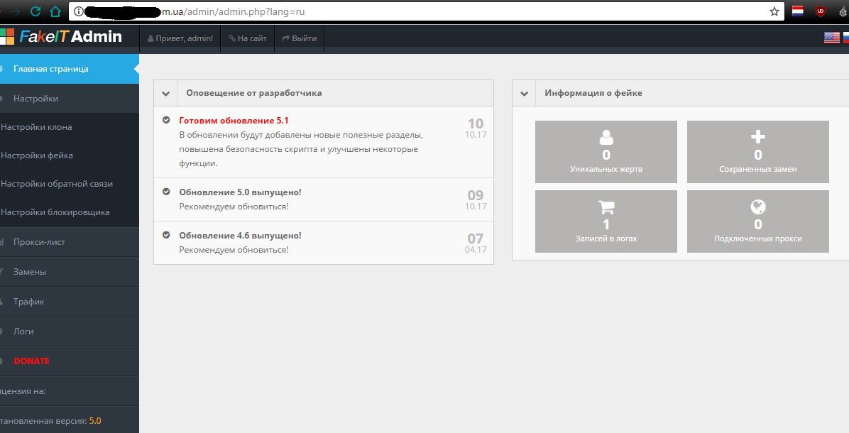Click description text under Готовим обновление 5.1
The height and width of the screenshot is (433, 849).
coord(301,149)
